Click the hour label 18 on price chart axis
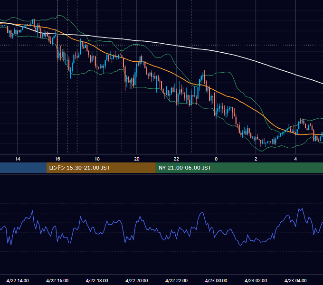This screenshot has height=285, width=323. click(x=97, y=159)
